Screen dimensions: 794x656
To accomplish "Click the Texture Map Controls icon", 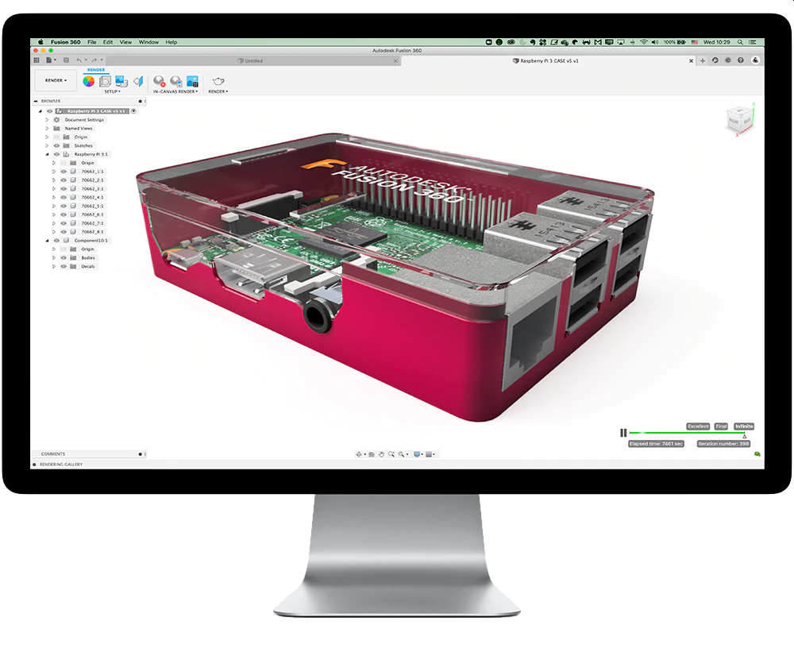I will click(x=138, y=81).
